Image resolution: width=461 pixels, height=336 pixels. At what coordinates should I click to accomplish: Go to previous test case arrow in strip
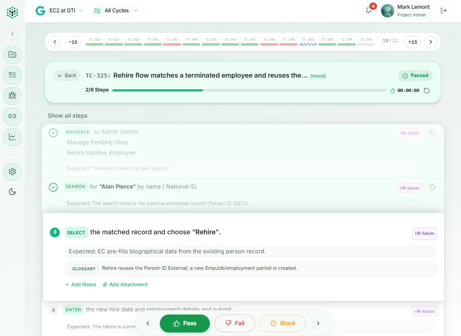click(x=55, y=42)
